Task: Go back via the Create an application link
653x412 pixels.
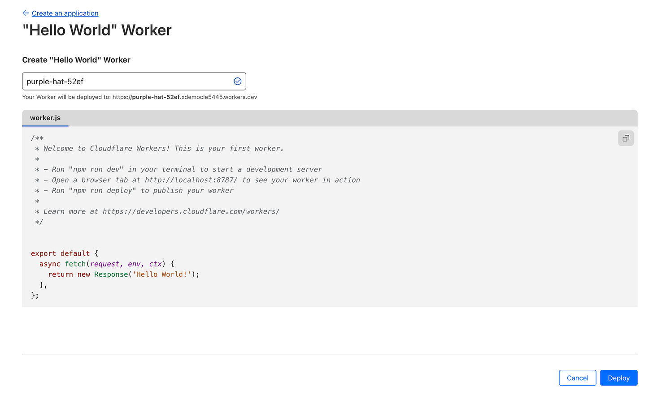Action: click(65, 13)
